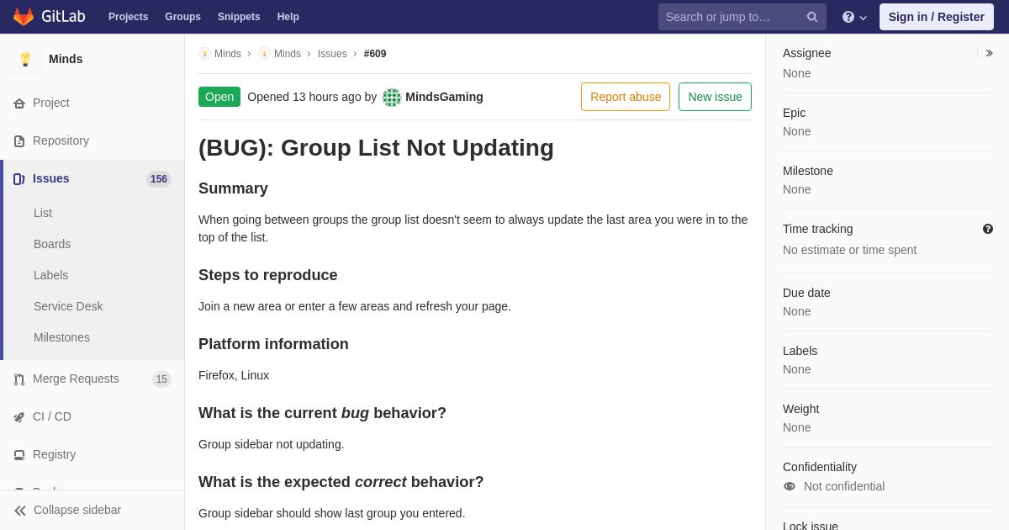
Task: Open issues List submenu item
Action: coord(43,213)
